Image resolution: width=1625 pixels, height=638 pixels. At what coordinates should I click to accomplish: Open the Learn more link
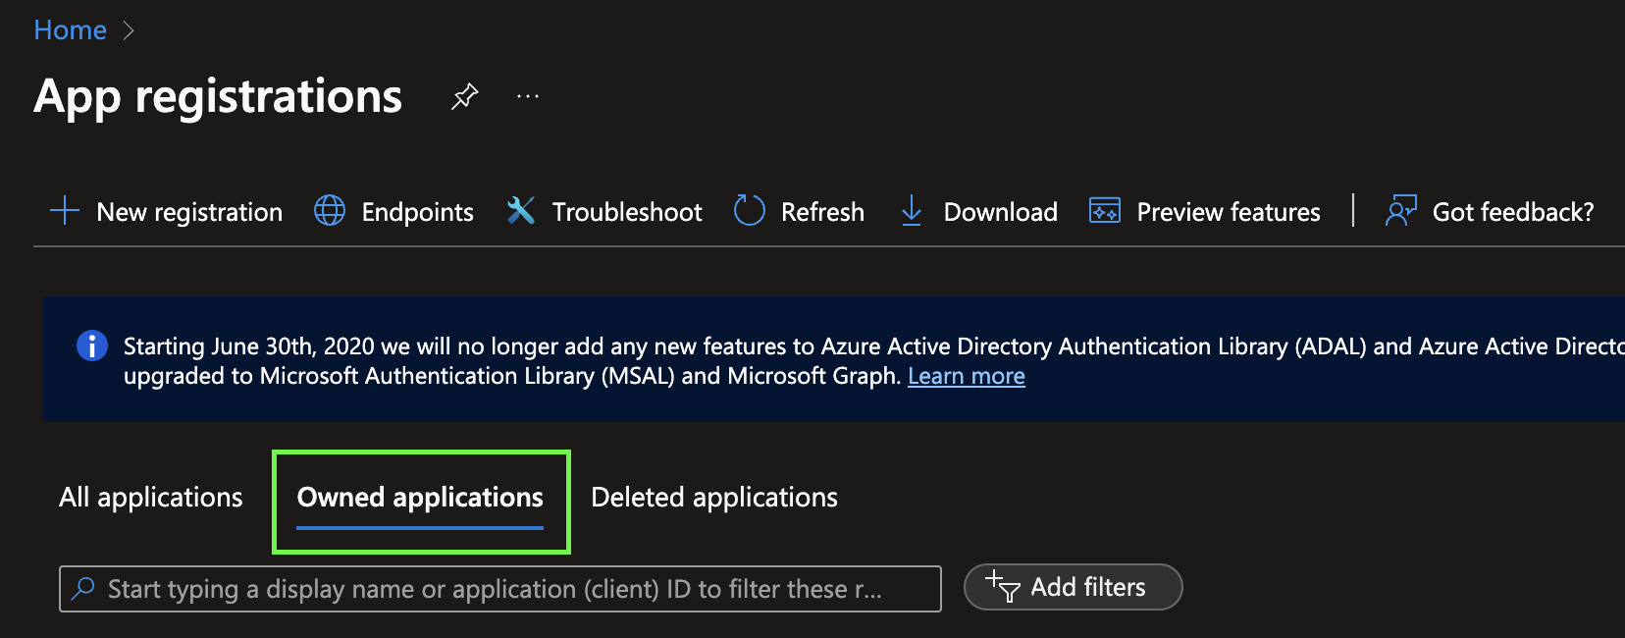pos(967,376)
